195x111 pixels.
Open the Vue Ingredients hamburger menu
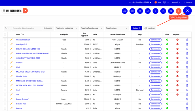tap(4, 11)
